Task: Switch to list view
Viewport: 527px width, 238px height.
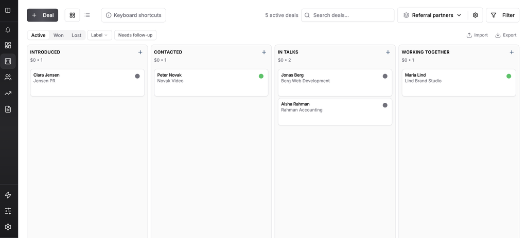Action: (x=87, y=15)
